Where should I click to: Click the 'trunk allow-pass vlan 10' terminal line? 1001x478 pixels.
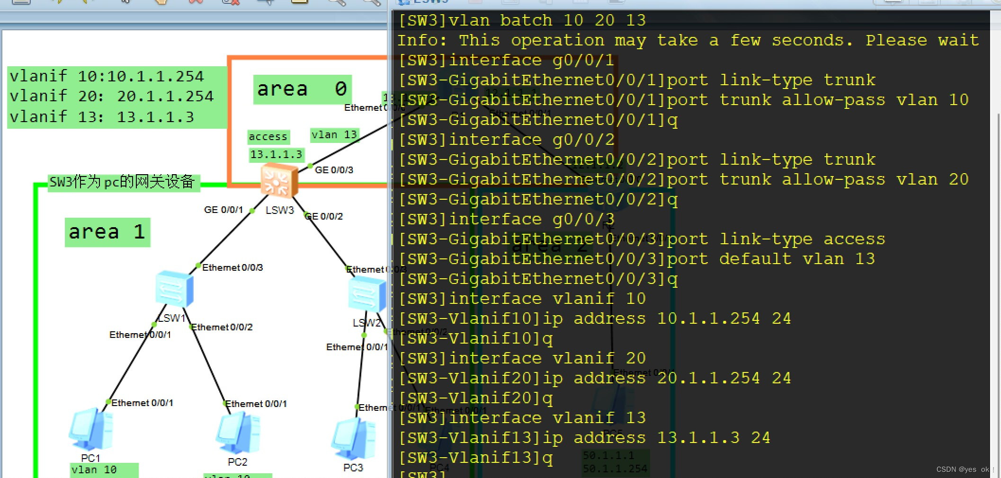[x=683, y=100]
